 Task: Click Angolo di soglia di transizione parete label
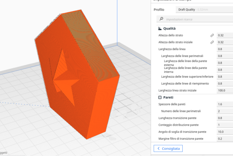coord(182,132)
